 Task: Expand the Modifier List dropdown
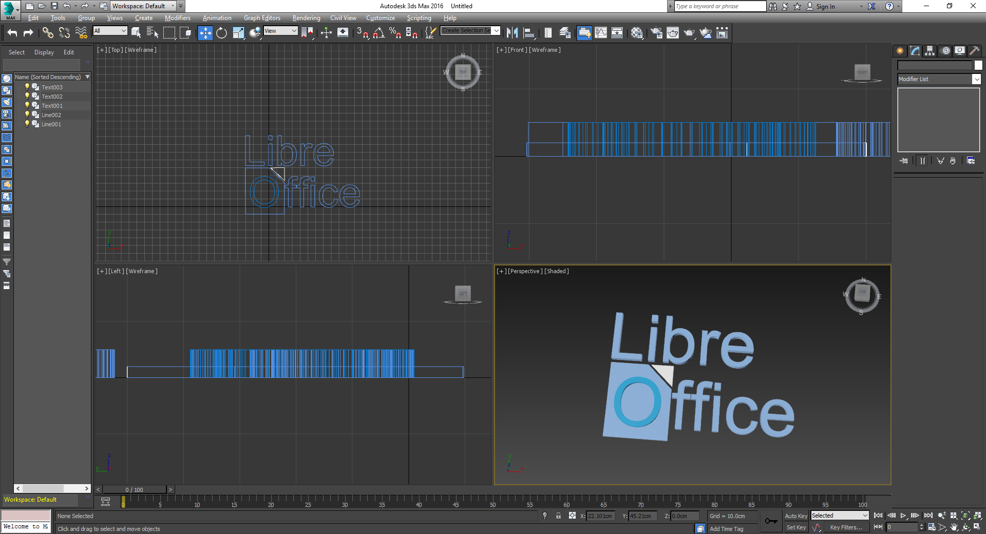coord(976,79)
